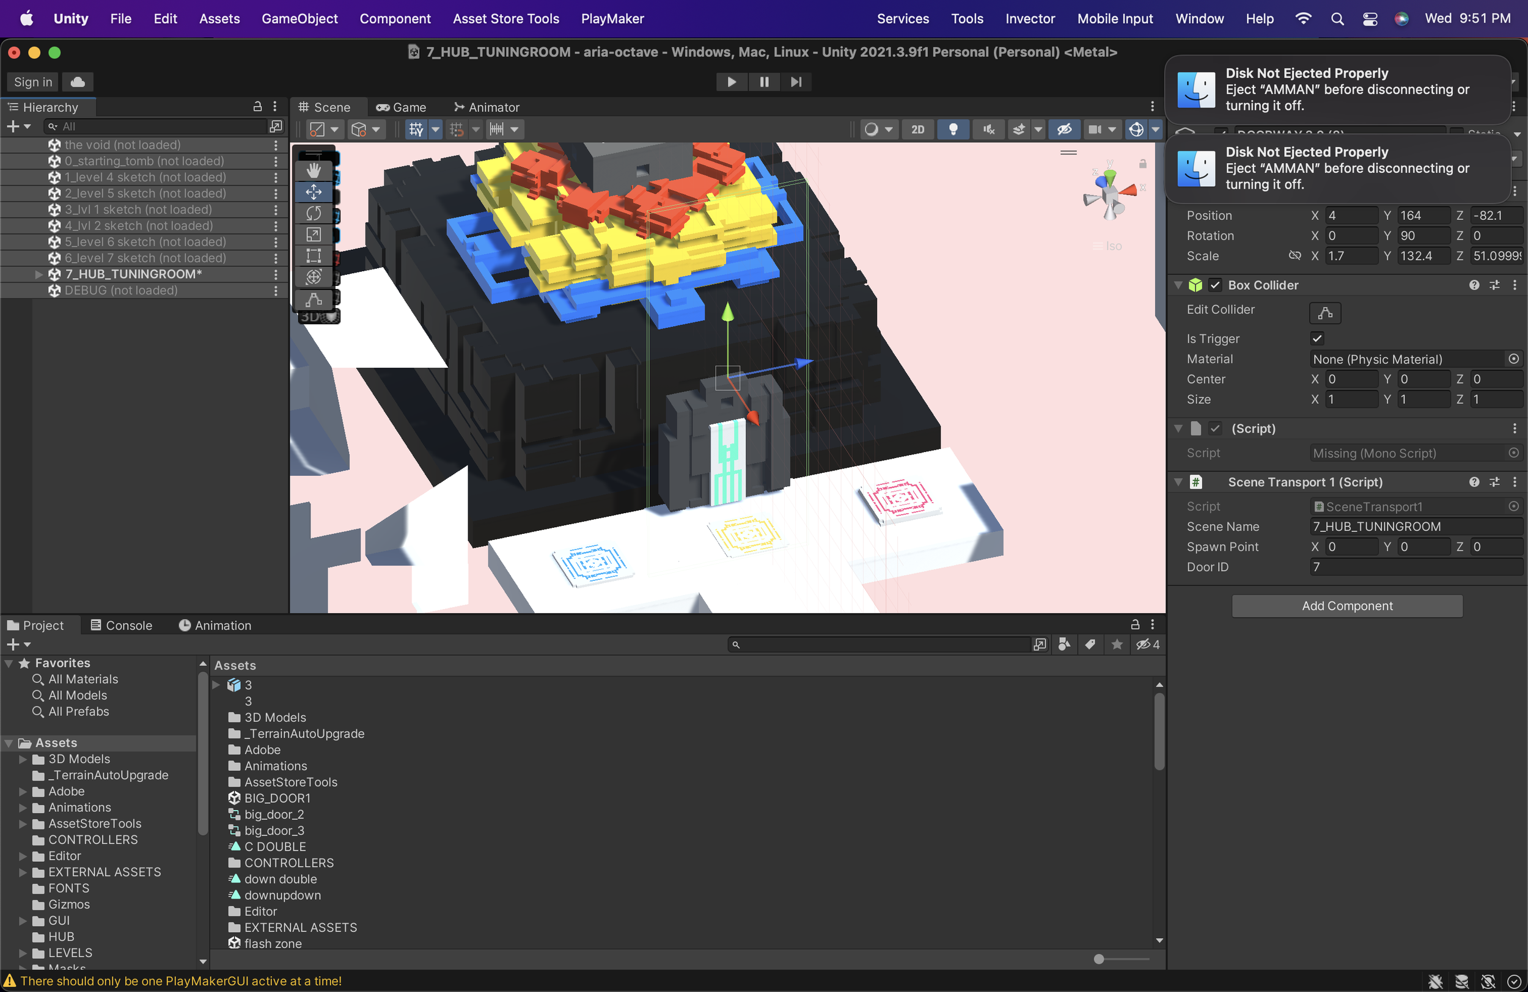The width and height of the screenshot is (1528, 992).
Task: Expand the EXTERNAL ASSETS folder tree
Action: (x=23, y=872)
